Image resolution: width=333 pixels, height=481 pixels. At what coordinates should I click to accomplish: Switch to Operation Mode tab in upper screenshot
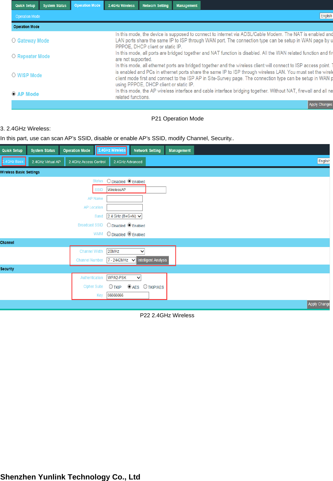pyautogui.click(x=87, y=5)
